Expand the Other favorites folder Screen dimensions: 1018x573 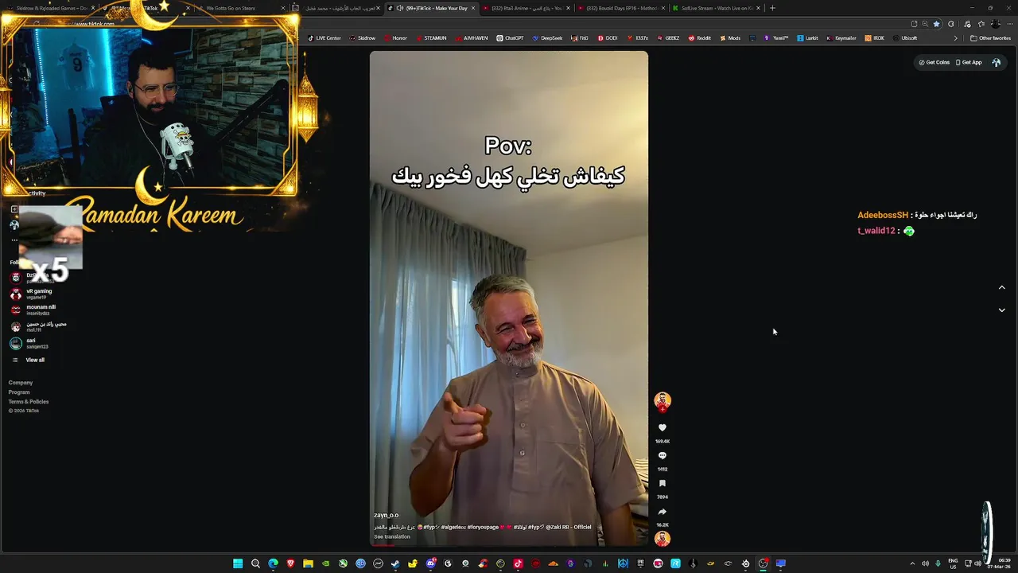pos(990,38)
